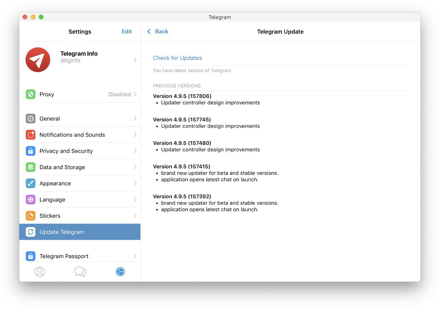Click the chevron beside Notifications and Sounds
Image resolution: width=440 pixels, height=314 pixels.
pyautogui.click(x=135, y=135)
